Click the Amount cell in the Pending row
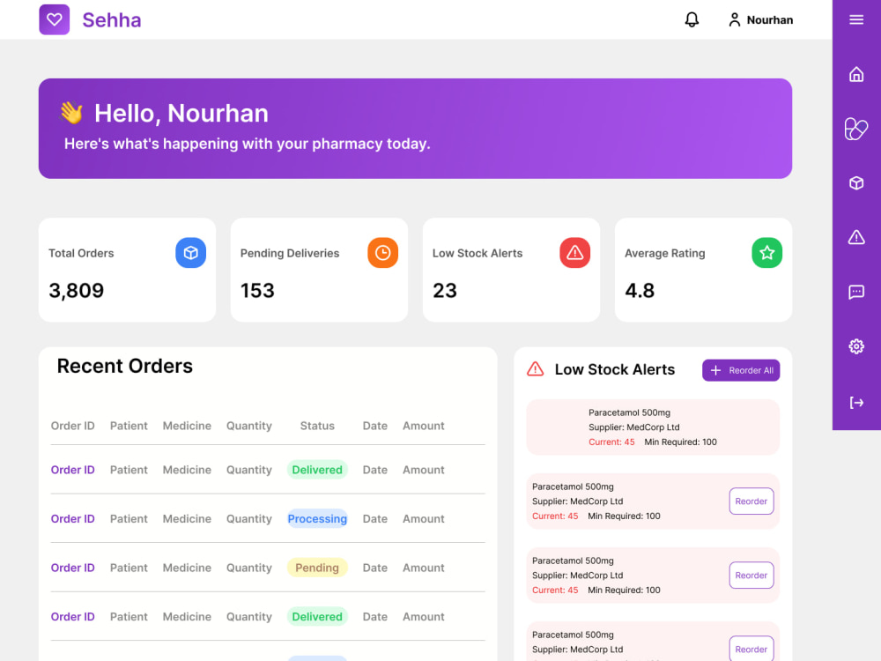Screen dimensions: 881x661 pyautogui.click(x=423, y=568)
